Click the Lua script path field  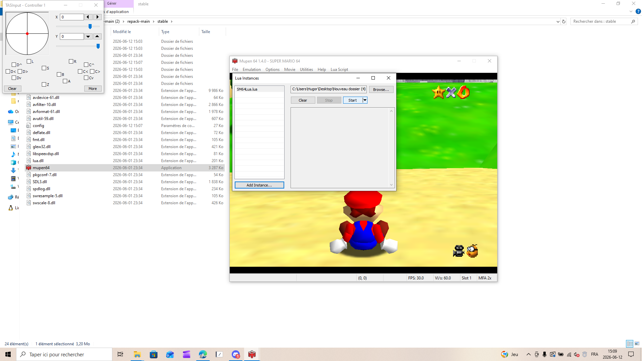(x=329, y=89)
